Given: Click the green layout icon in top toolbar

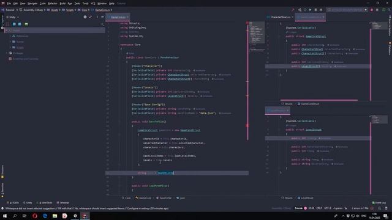Looking at the screenshot, I should 384,10.
